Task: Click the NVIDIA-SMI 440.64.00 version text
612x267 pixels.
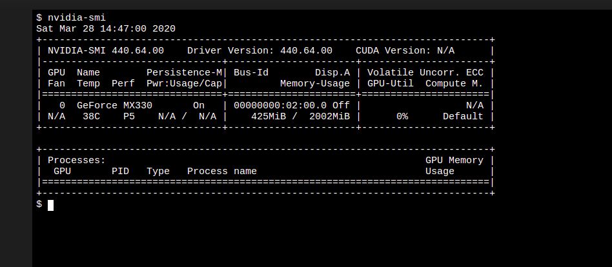Action: coord(106,50)
